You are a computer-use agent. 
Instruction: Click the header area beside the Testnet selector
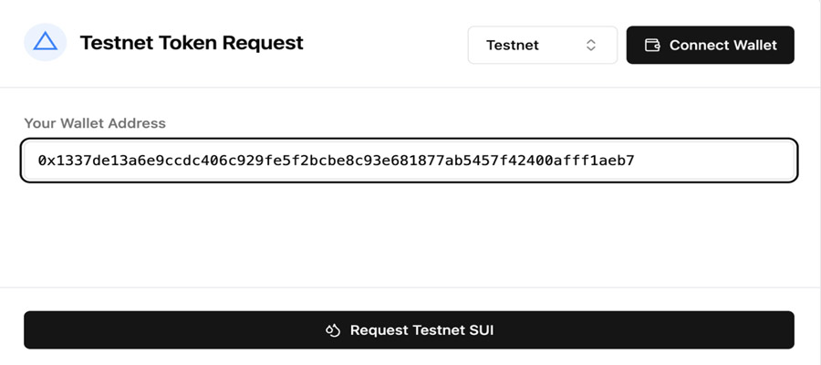tap(385, 44)
